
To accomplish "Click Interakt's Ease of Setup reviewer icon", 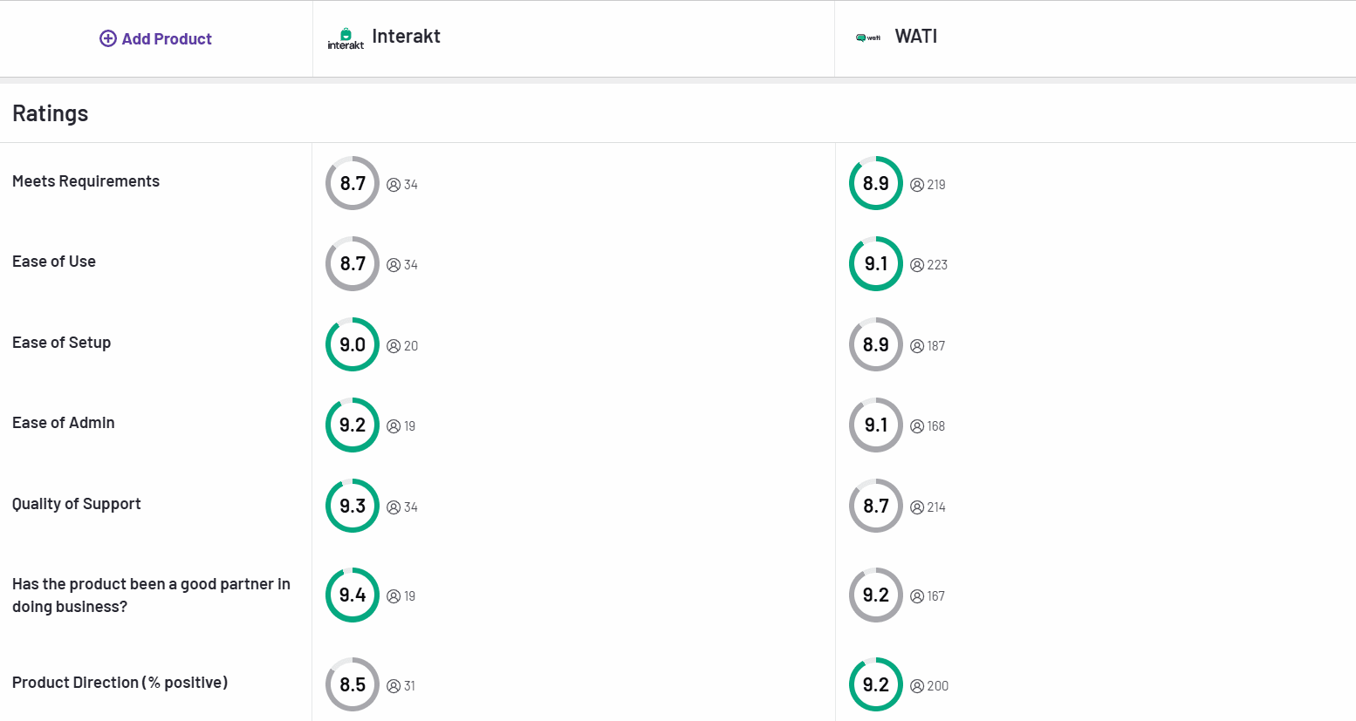I will tap(394, 346).
